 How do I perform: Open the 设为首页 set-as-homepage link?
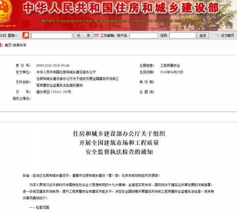(228, 36)
